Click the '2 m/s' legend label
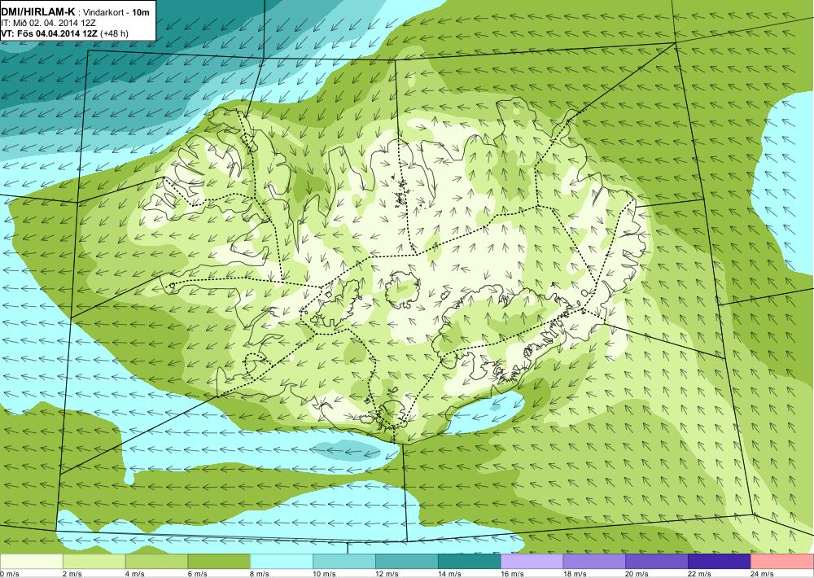814x578 pixels. (x=72, y=574)
